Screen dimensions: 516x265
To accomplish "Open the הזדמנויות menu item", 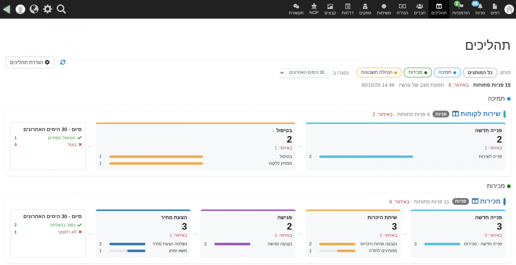I will pos(461,9).
